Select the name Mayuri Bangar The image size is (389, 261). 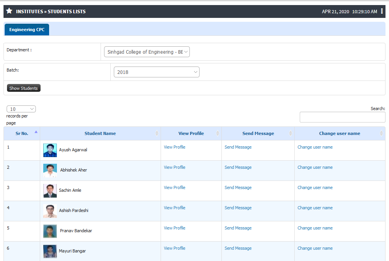72,251
